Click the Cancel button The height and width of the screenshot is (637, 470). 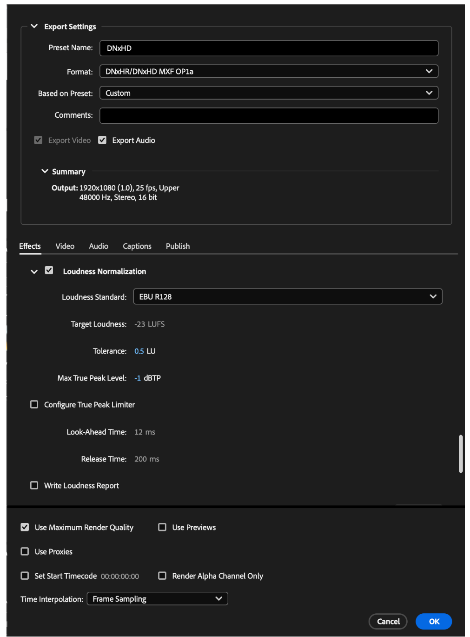(388, 621)
